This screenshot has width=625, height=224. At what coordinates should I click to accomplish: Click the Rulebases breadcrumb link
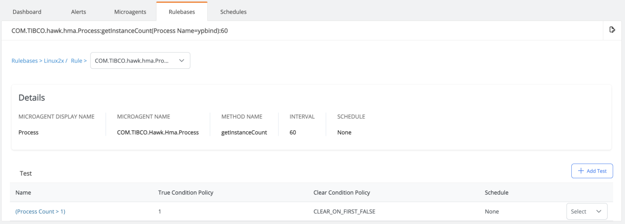point(25,61)
